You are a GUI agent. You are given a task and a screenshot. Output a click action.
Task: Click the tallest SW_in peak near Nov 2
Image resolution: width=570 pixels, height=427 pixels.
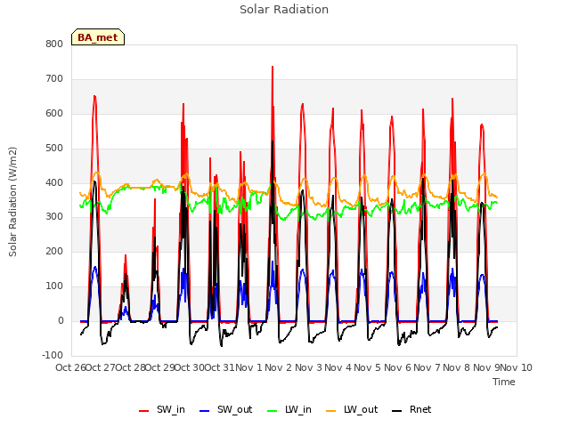coord(273,68)
